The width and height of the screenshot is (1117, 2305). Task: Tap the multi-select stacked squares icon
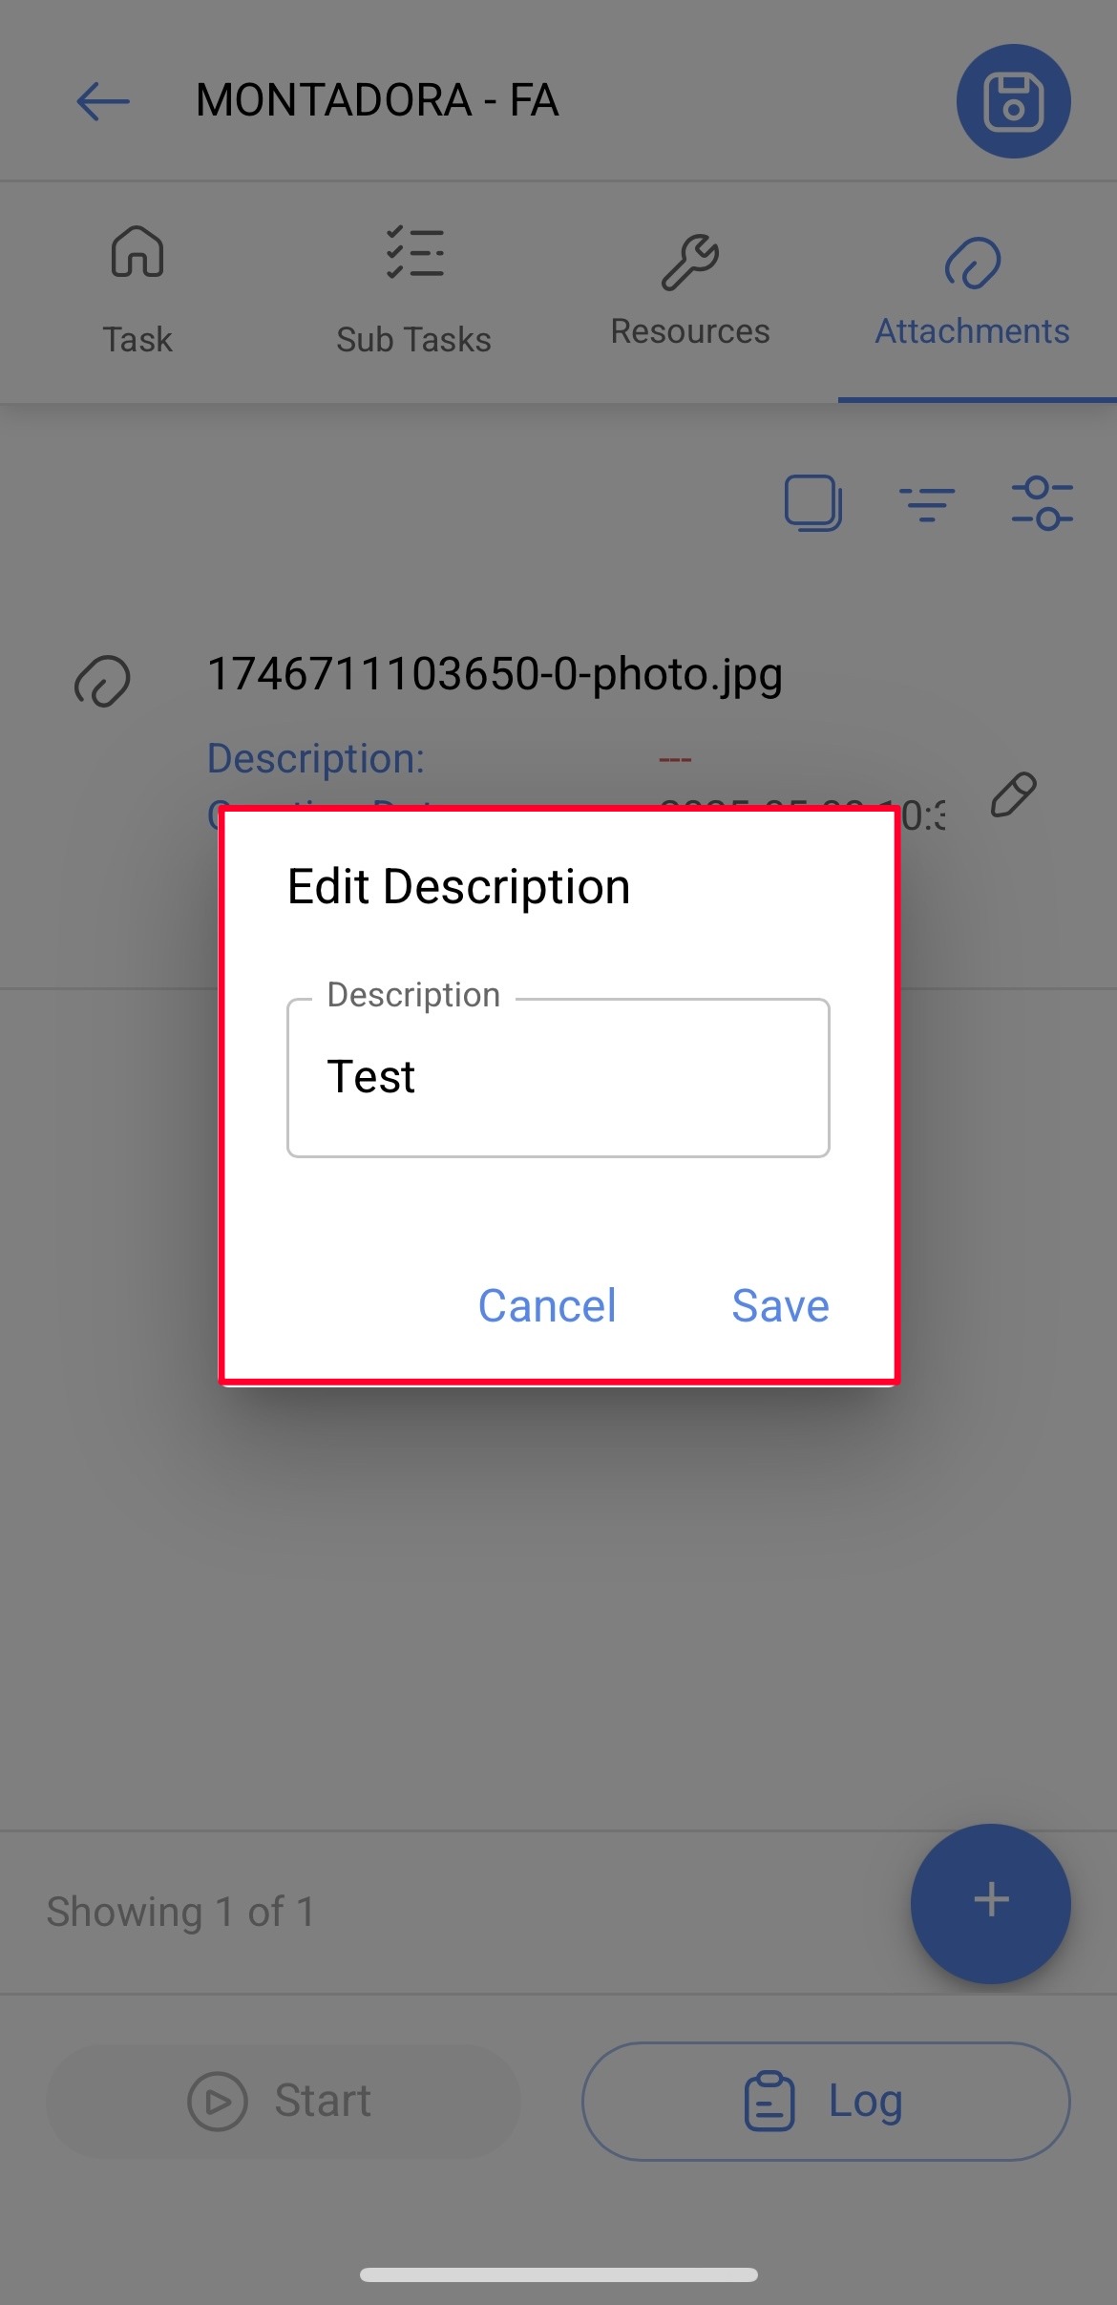pos(812,502)
